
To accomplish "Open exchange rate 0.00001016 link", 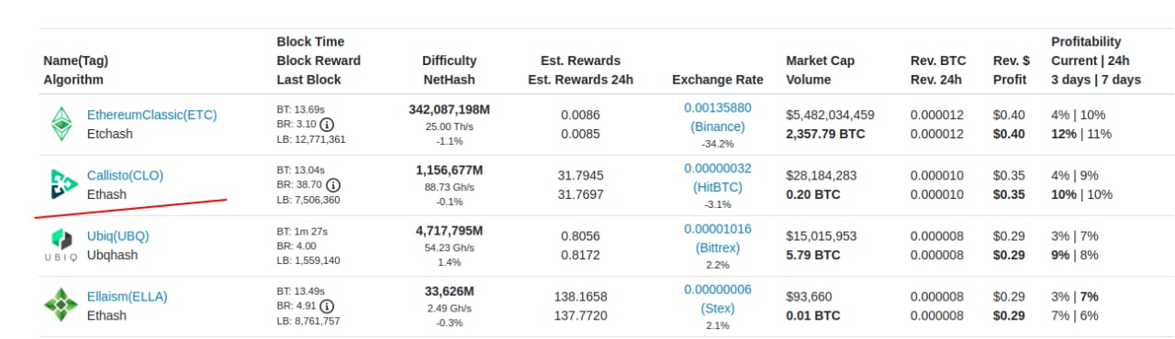I will [x=718, y=228].
